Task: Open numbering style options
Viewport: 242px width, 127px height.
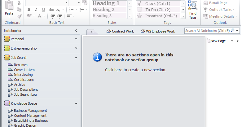Action: (x=86, y=10)
